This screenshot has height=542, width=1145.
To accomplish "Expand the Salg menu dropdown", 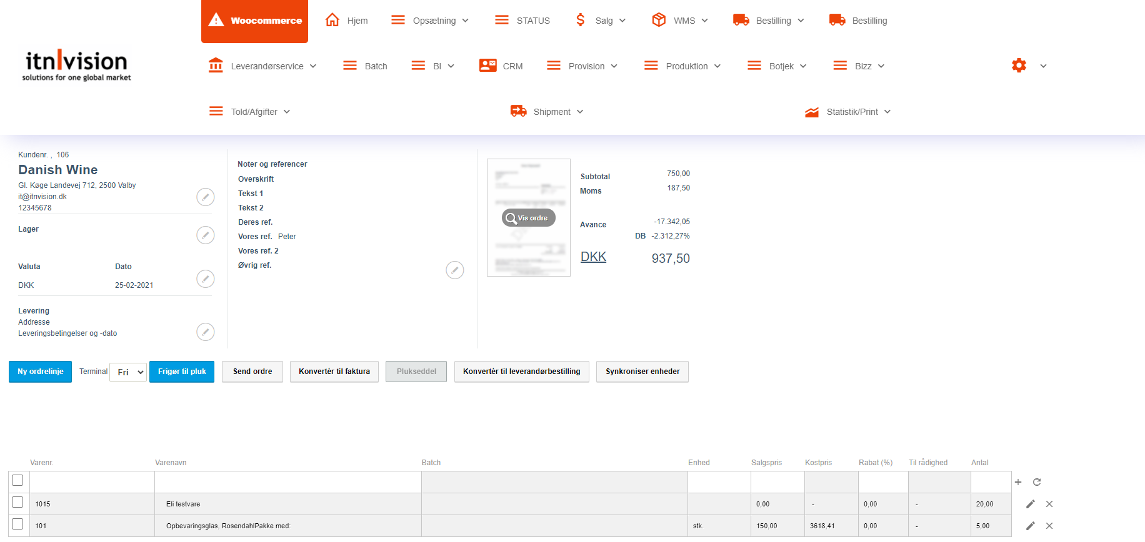I will pos(601,21).
